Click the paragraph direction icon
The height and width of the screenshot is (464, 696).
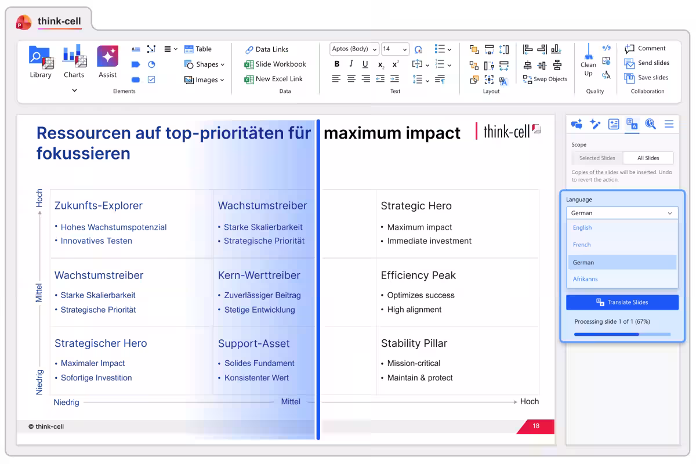[440, 79]
